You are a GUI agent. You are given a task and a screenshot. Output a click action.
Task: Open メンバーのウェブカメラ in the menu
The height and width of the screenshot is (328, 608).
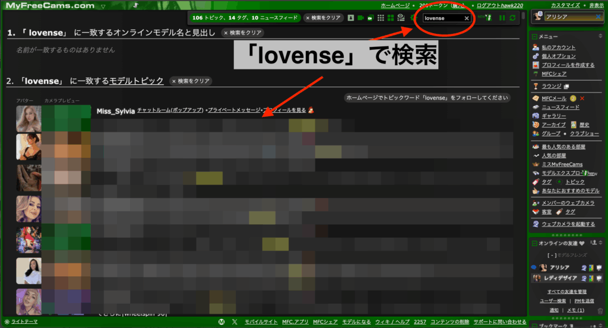pos(568,203)
